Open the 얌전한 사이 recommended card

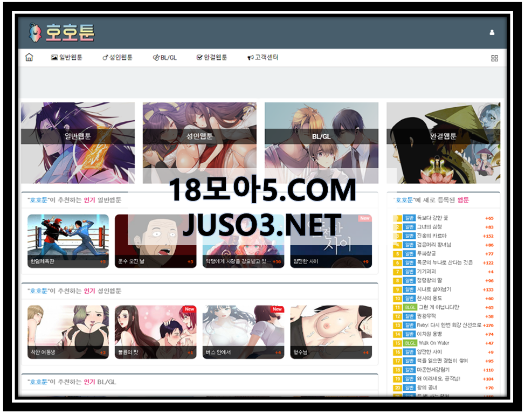tap(331, 241)
